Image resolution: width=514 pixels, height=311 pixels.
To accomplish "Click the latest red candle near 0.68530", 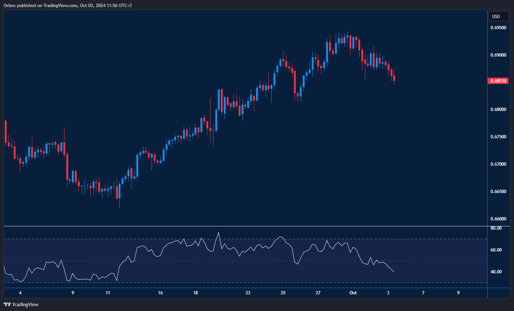I will tap(394, 78).
